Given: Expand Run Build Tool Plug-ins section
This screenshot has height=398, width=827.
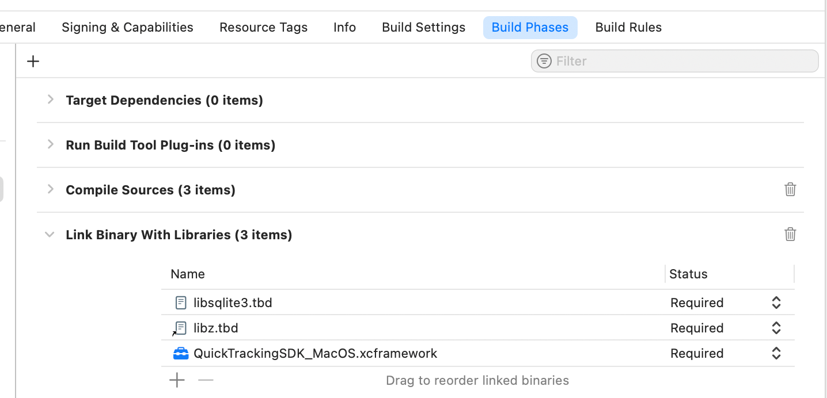Looking at the screenshot, I should coord(51,144).
